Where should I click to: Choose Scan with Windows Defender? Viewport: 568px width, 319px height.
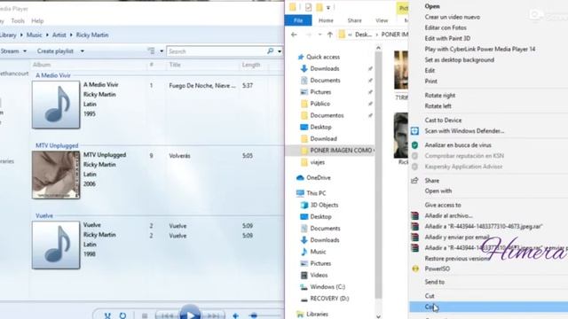[x=464, y=131]
